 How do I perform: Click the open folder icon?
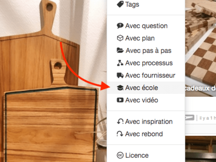[120, 50]
